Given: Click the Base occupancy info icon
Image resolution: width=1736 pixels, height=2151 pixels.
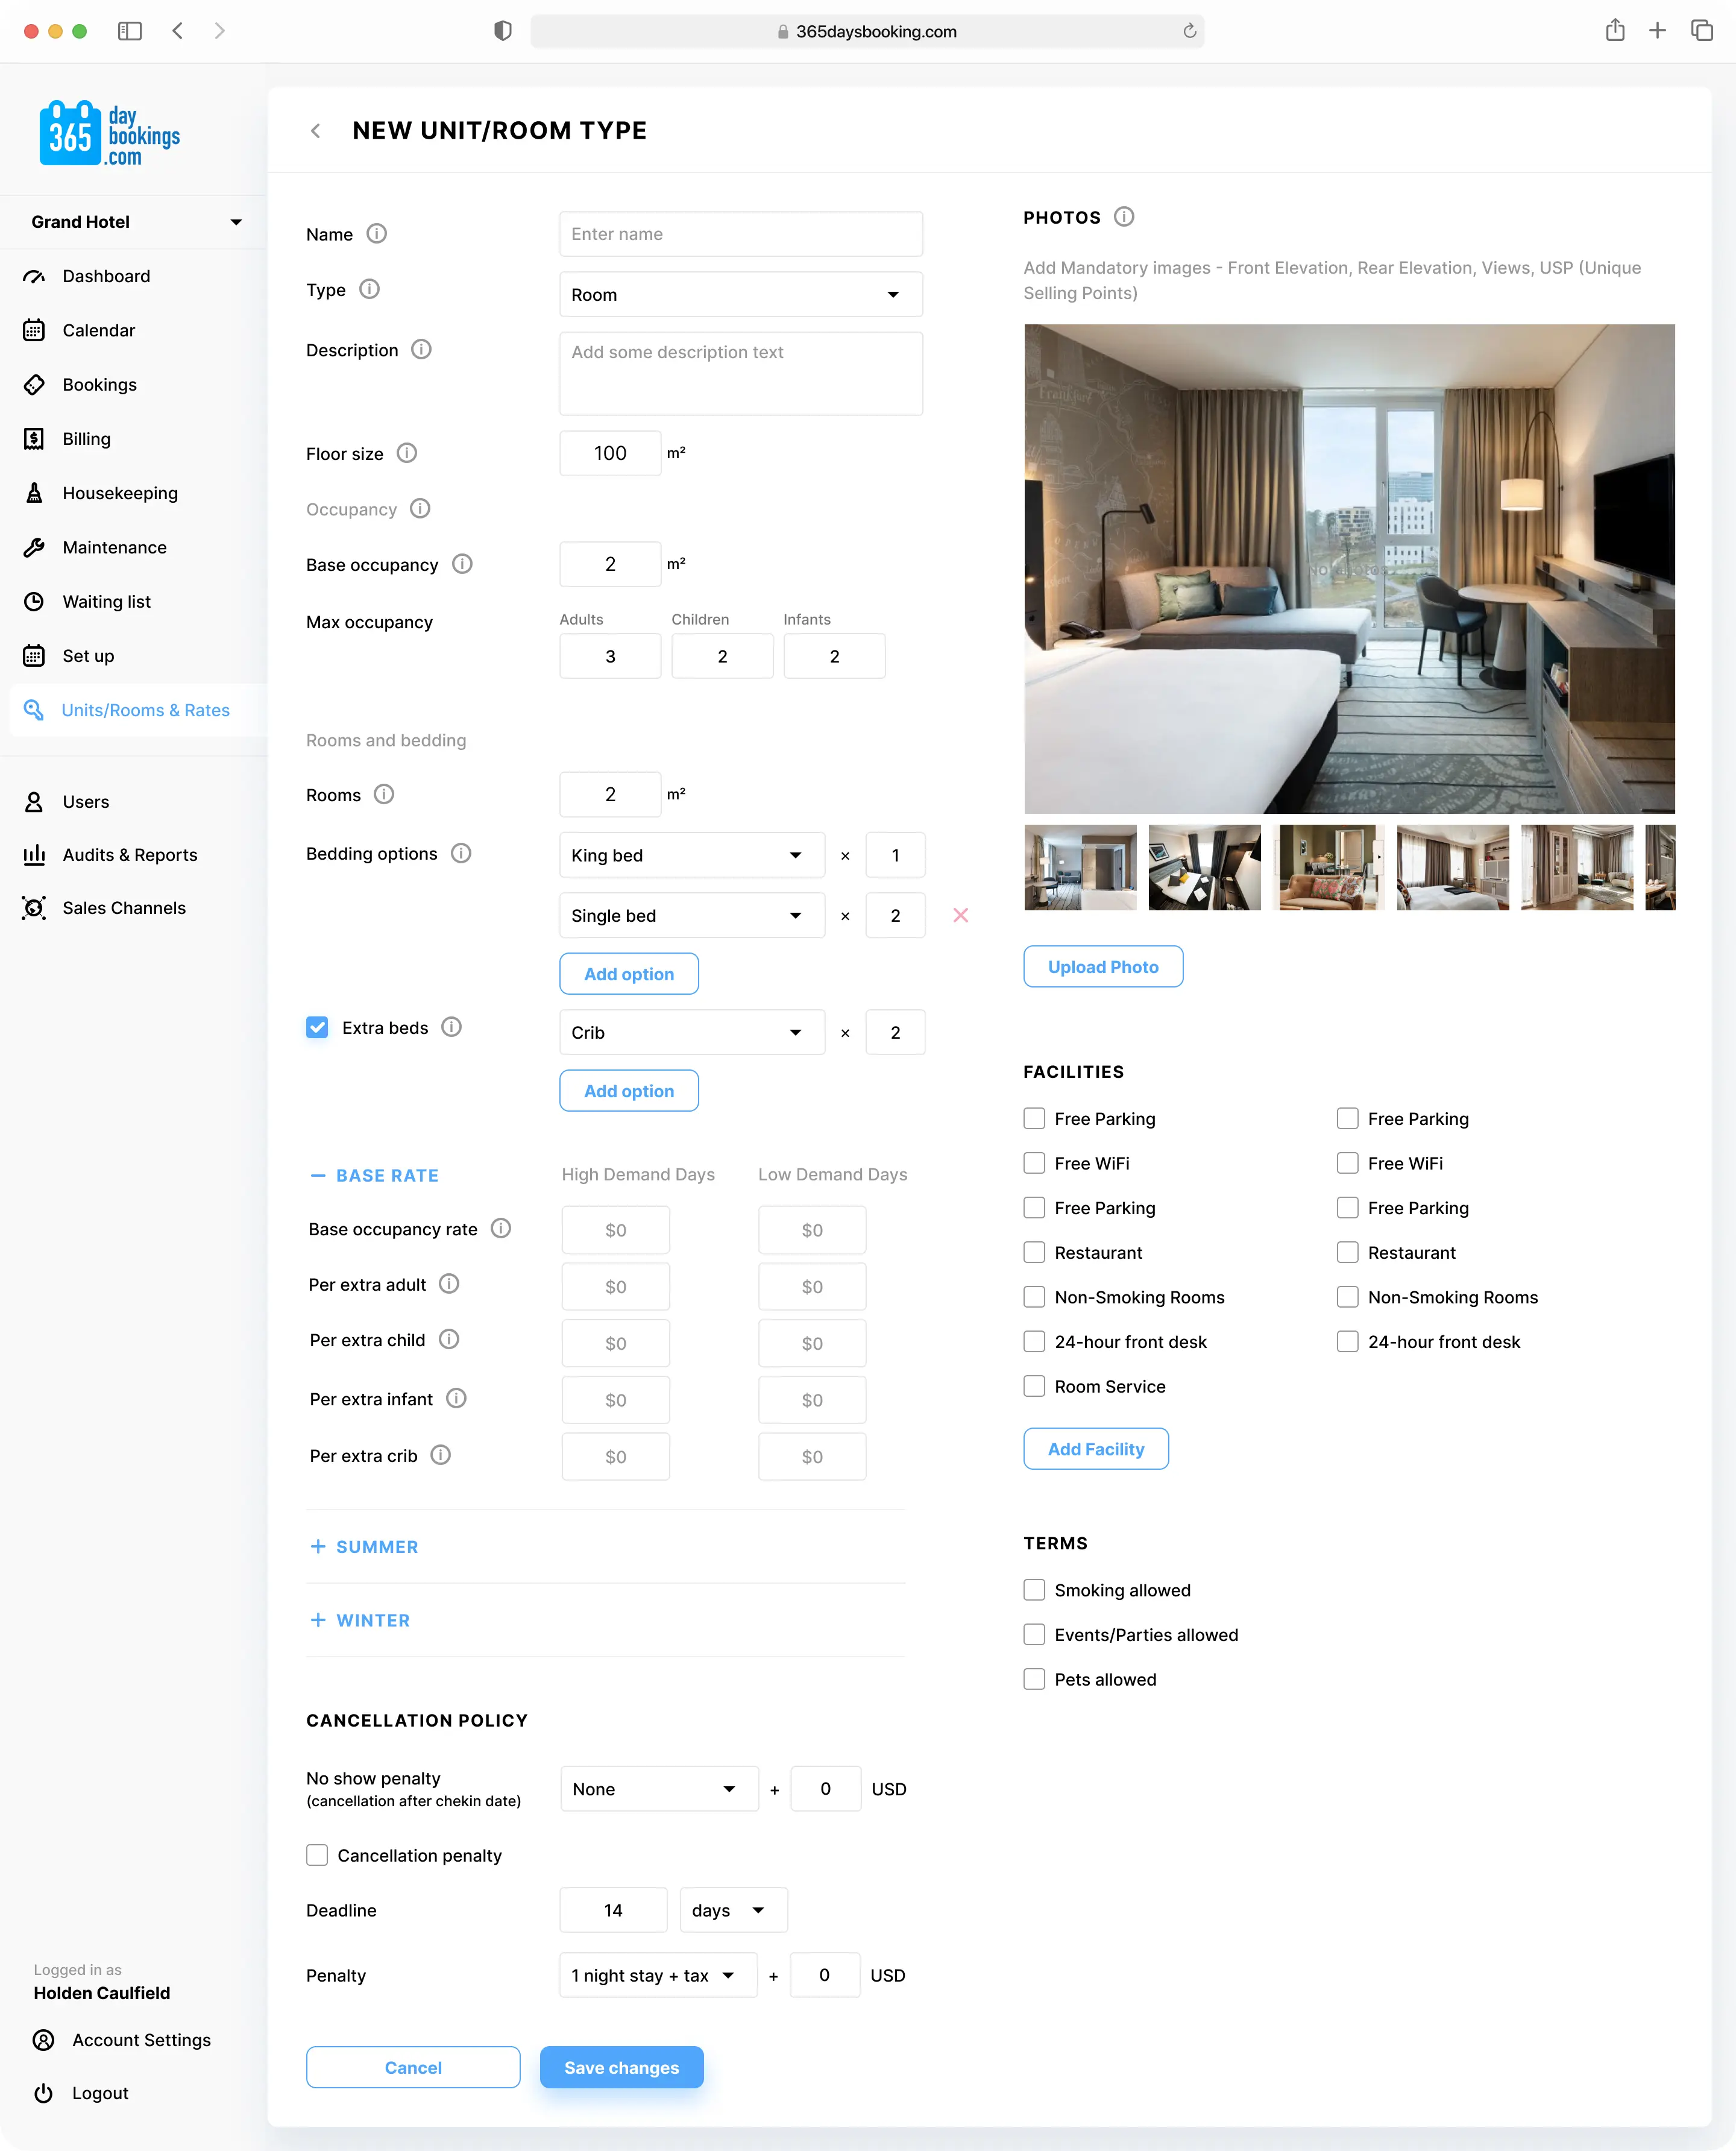Looking at the screenshot, I should point(462,564).
